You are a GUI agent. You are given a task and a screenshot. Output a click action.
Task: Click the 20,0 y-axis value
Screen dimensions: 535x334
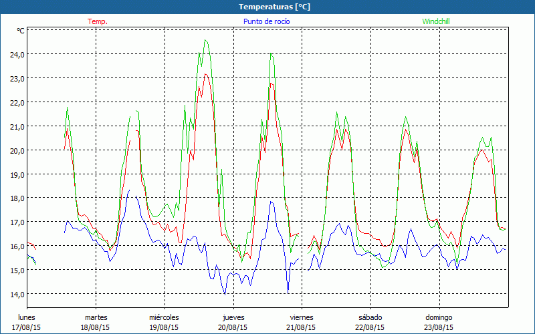click(15, 150)
